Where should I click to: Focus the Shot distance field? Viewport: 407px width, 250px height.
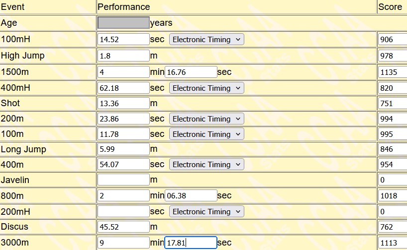[123, 104]
